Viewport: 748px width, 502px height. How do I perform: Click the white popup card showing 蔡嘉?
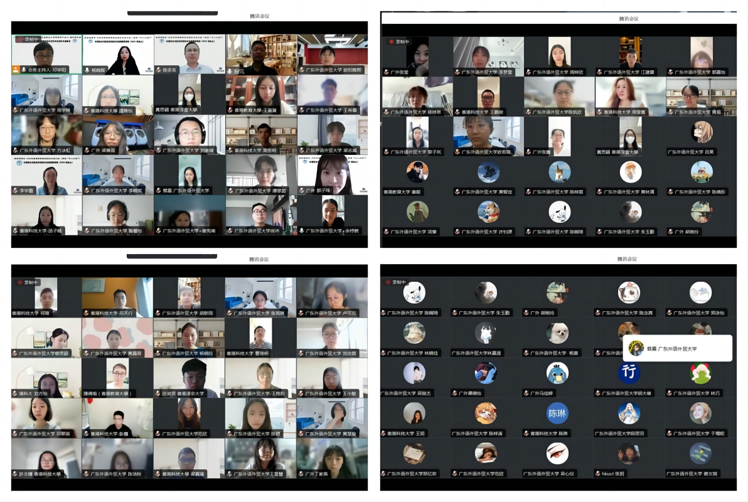coord(678,348)
